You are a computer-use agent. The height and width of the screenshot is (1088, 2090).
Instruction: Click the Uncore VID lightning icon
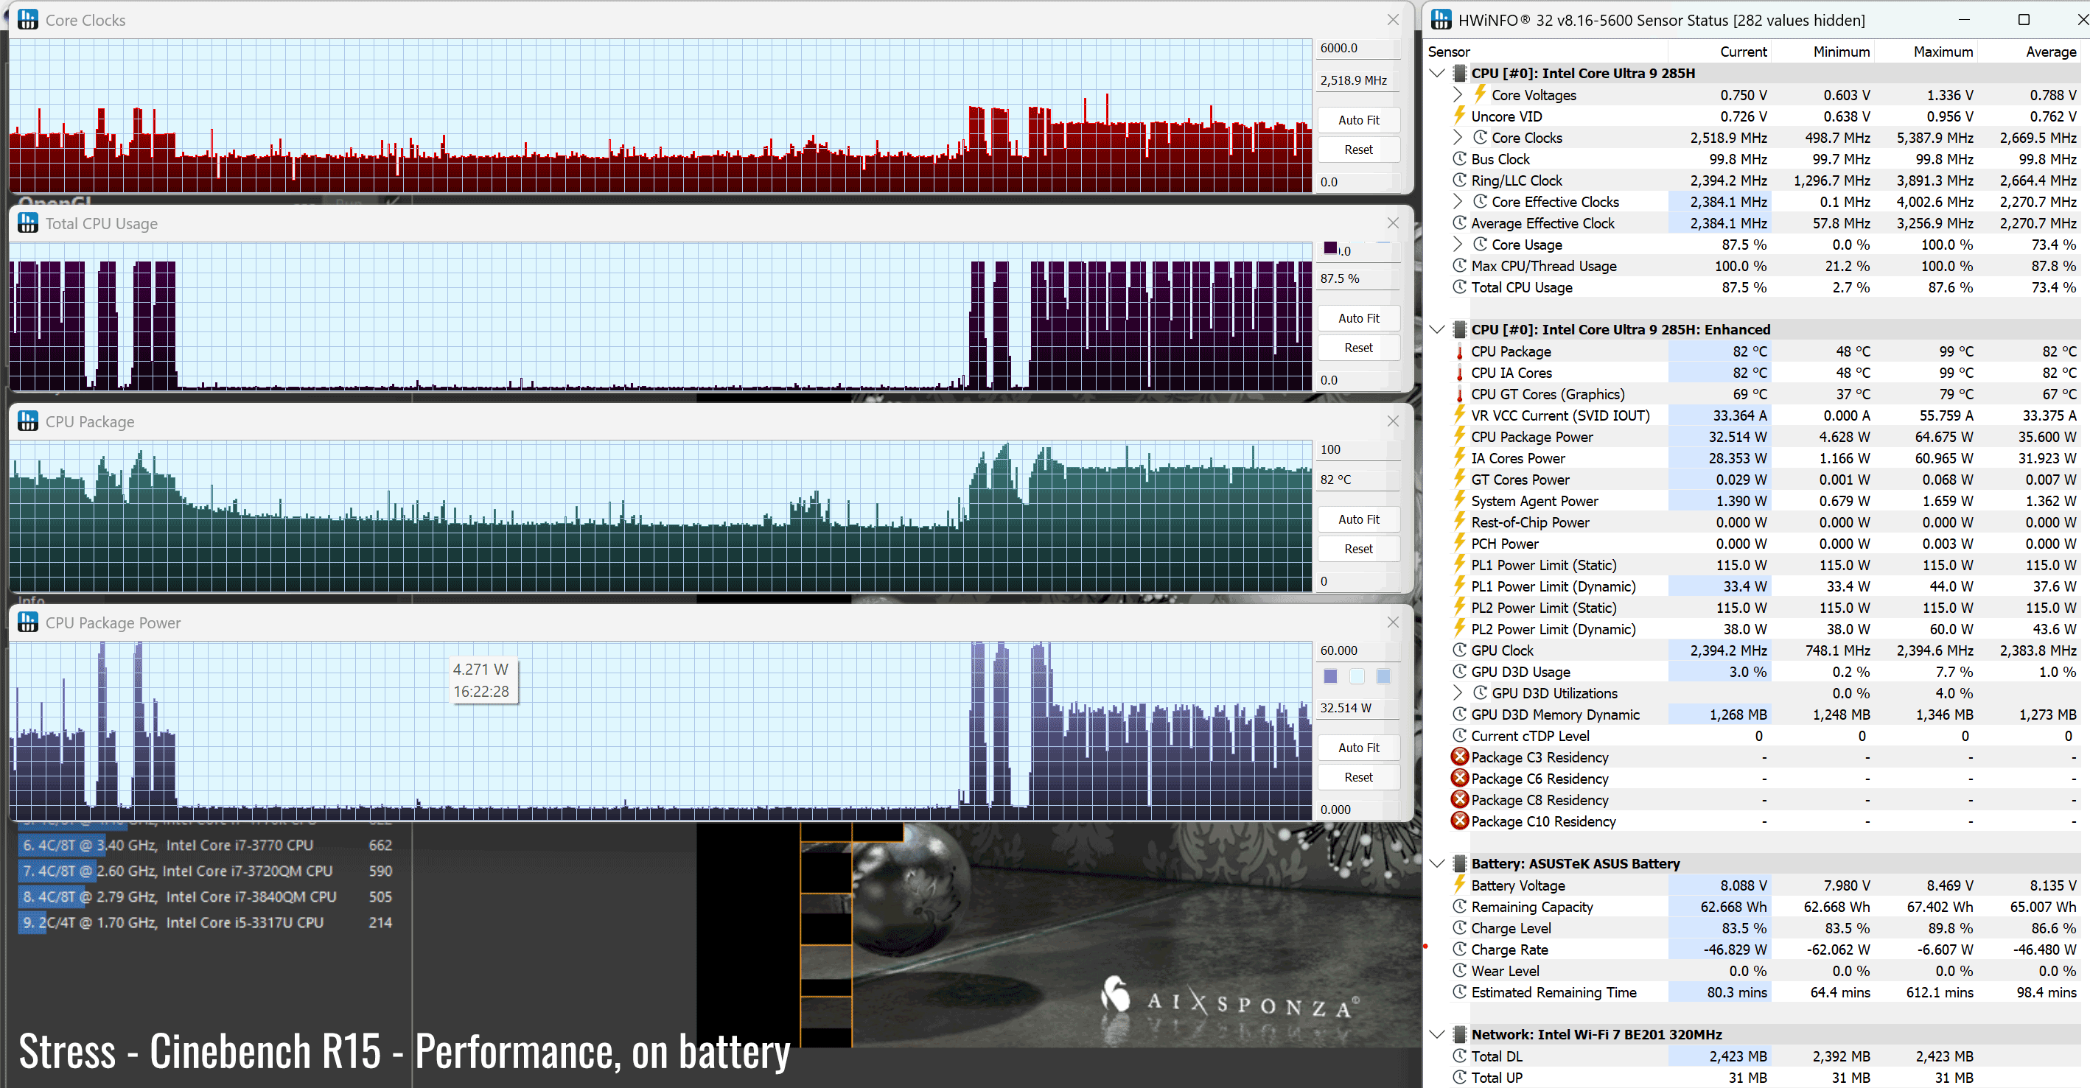(1460, 116)
